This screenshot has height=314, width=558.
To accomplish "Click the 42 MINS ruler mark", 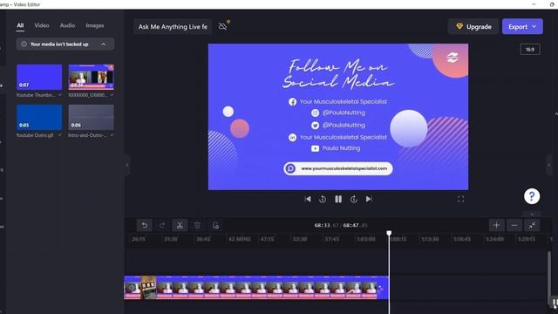I will pyautogui.click(x=239, y=239).
